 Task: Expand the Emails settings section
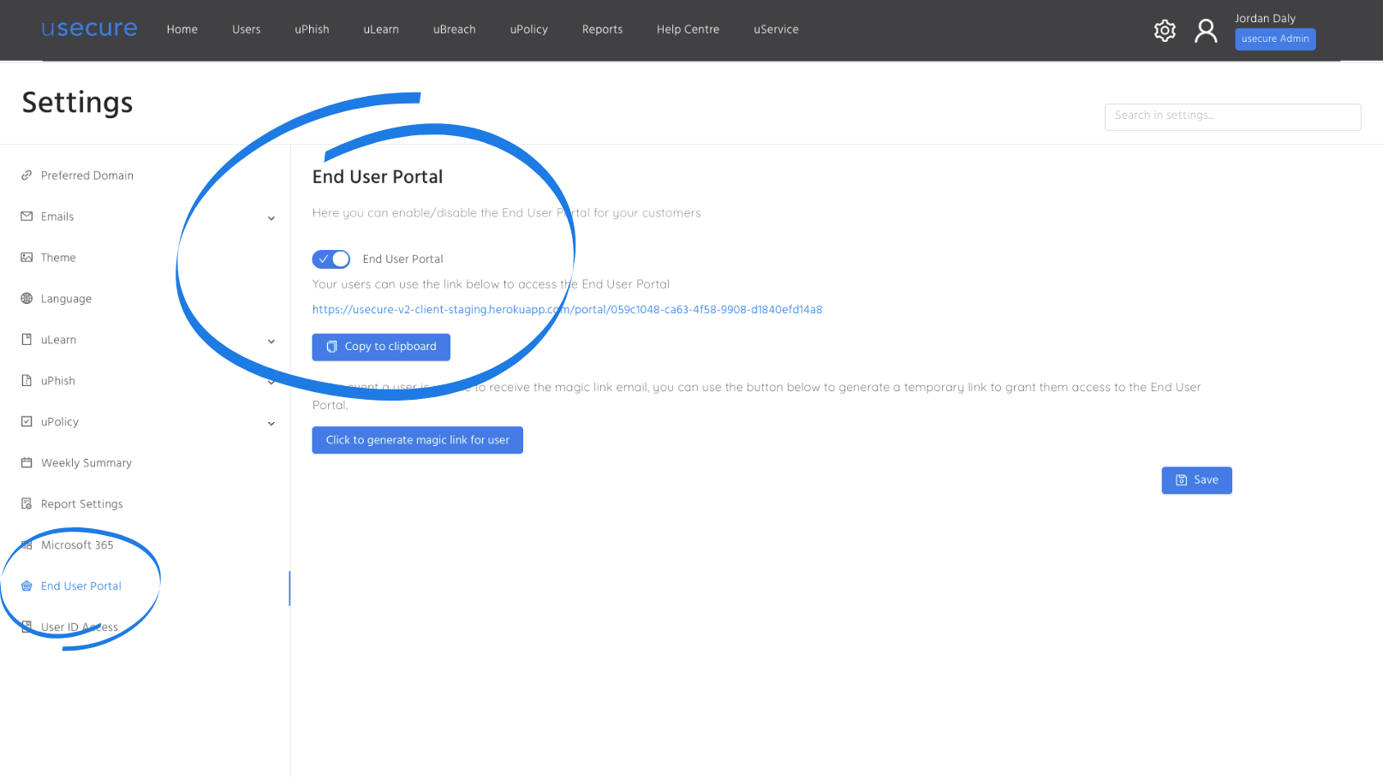(x=271, y=218)
